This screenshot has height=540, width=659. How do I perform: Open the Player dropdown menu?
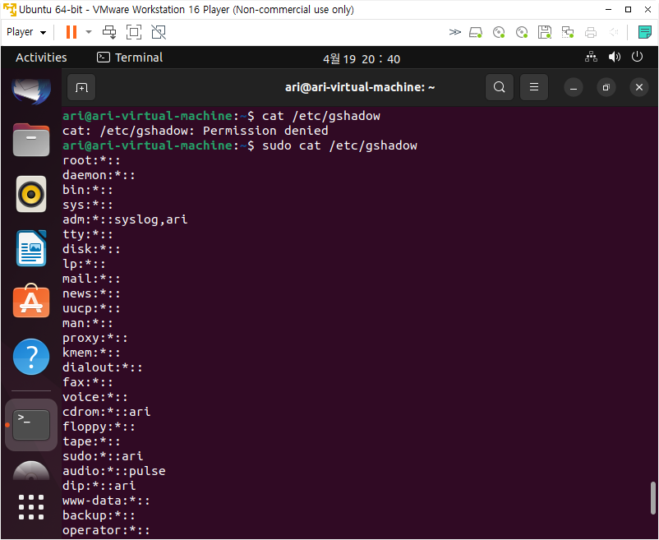(26, 32)
